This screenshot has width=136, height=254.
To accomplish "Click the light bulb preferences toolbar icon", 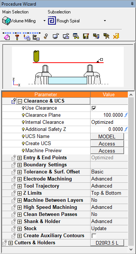I will (x=46, y=36).
